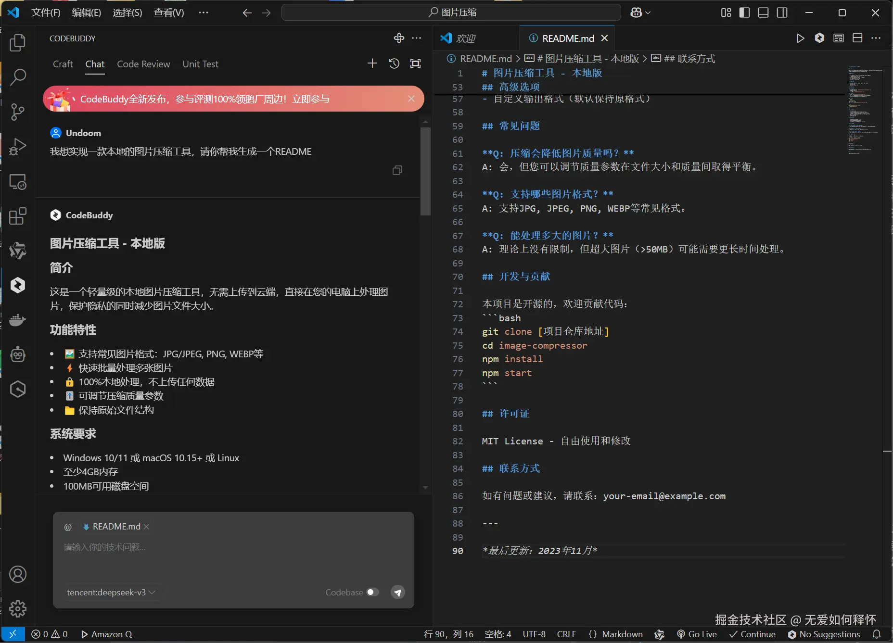Open Run and Debug view

(x=18, y=147)
